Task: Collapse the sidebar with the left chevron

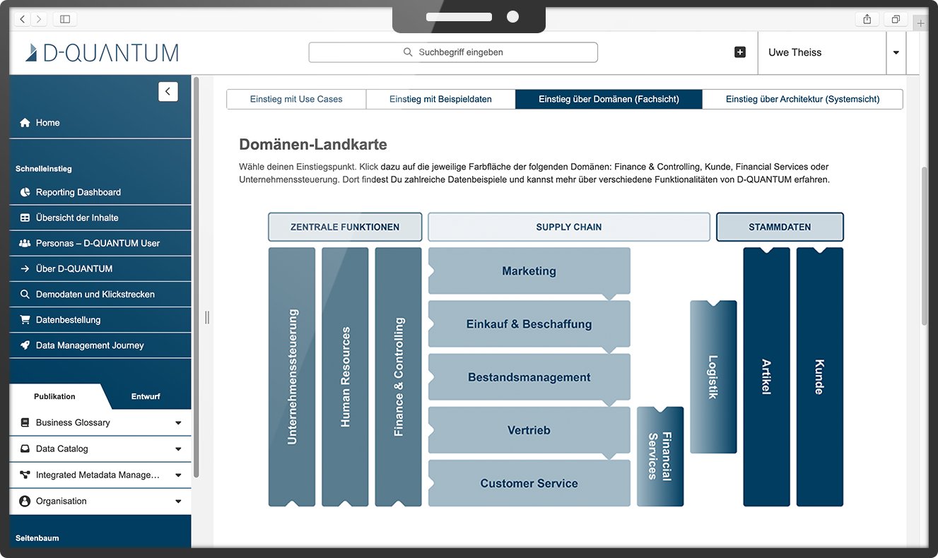Action: pyautogui.click(x=168, y=91)
